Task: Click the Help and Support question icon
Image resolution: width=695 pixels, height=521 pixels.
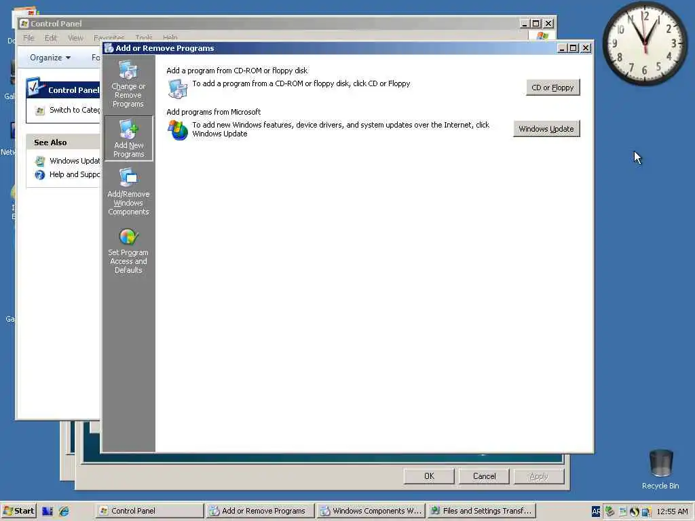Action: click(40, 174)
